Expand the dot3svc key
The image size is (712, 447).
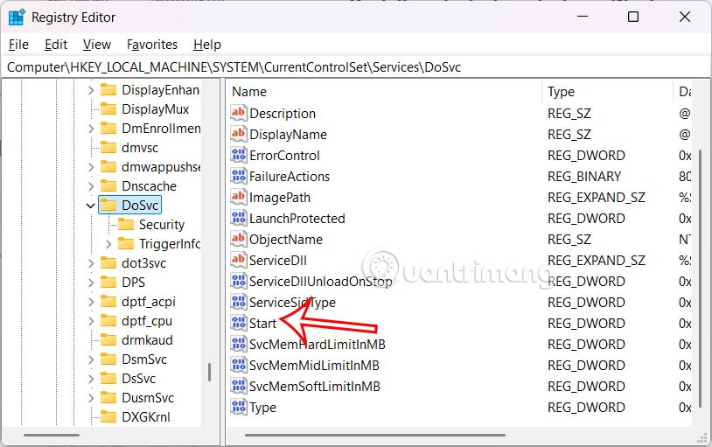(x=91, y=263)
